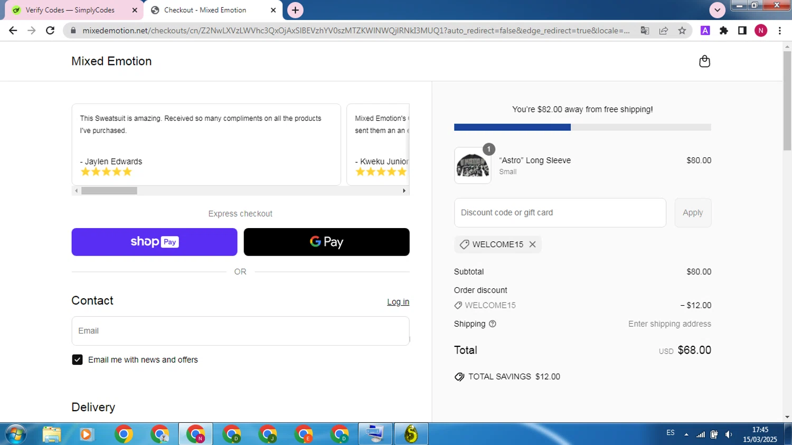The width and height of the screenshot is (792, 445).
Task: Share this page icon in address bar
Action: click(x=664, y=31)
